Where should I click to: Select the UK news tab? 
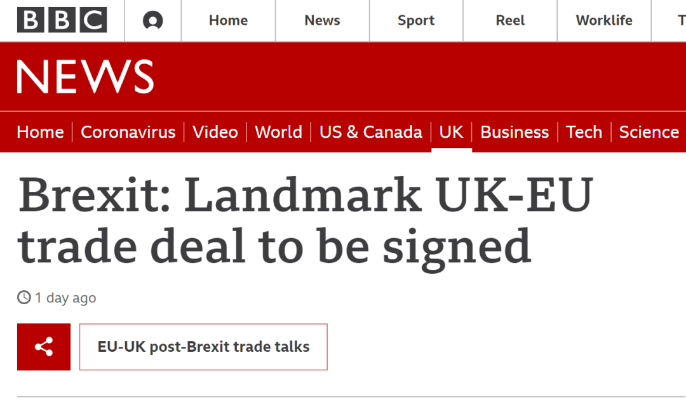pos(452,132)
